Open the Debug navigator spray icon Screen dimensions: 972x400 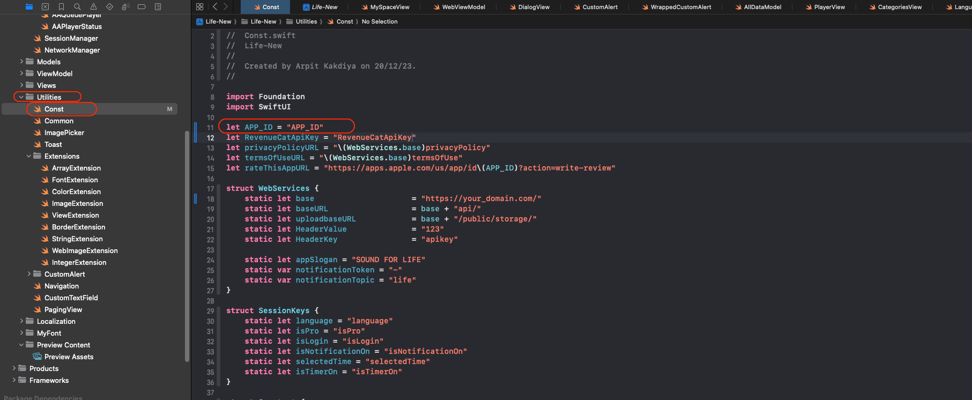pos(125,6)
